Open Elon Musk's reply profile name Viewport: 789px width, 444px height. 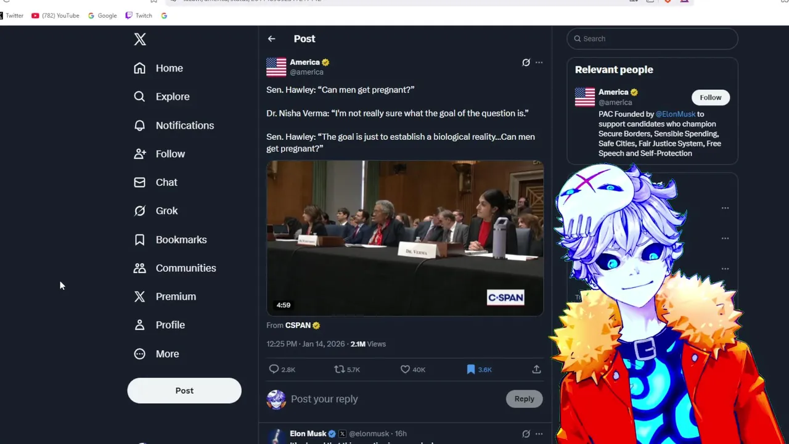[x=308, y=434]
